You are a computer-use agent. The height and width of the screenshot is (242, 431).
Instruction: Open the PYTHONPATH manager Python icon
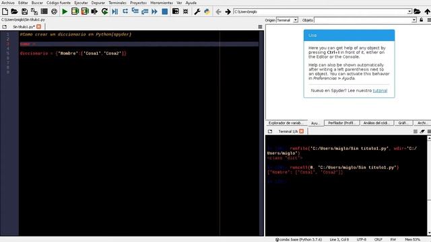click(207, 11)
